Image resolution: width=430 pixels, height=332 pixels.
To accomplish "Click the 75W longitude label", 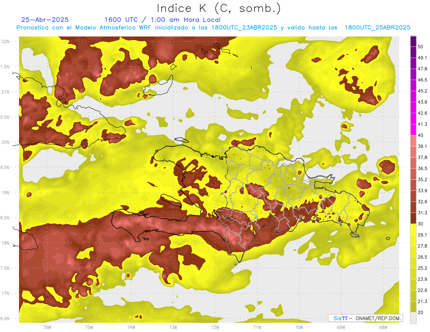I will tap(89, 327).
